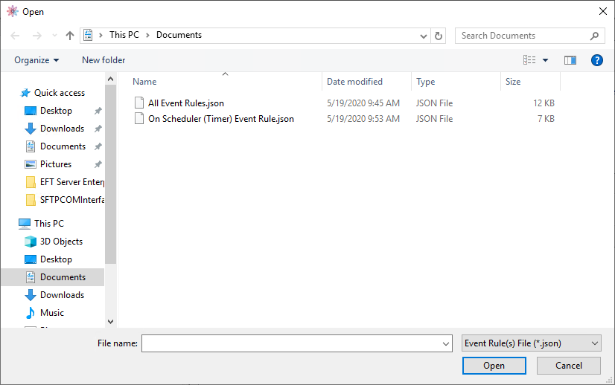Click the Up one level arrow

pyautogui.click(x=70, y=36)
